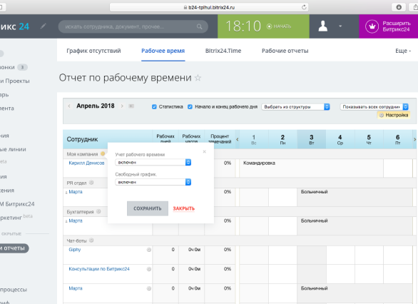The width and height of the screenshot is (418, 304).
Task: Toggle the Статистика checkbox
Action: pyautogui.click(x=154, y=106)
